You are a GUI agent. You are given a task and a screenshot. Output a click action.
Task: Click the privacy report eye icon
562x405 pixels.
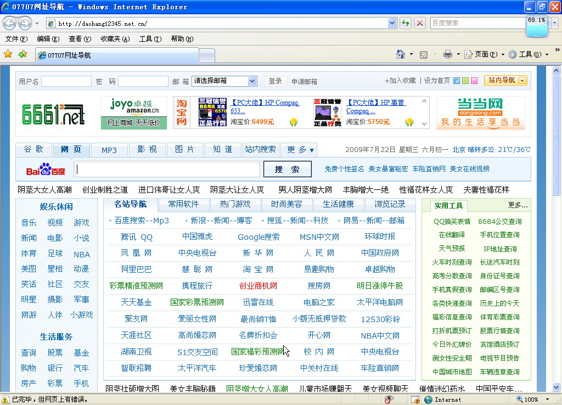[x=389, y=400]
